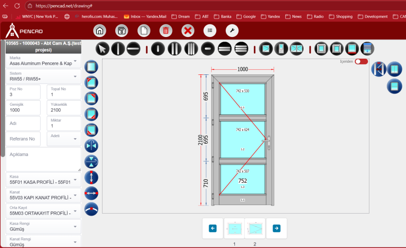Click the new blank document icon
The width and height of the screenshot is (406, 248).
(144, 30)
